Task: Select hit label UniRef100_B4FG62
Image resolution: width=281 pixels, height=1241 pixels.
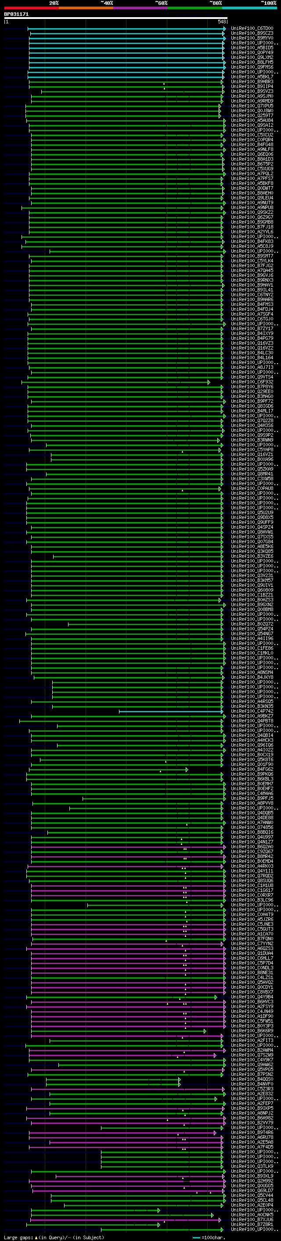Action: [x=252, y=770]
